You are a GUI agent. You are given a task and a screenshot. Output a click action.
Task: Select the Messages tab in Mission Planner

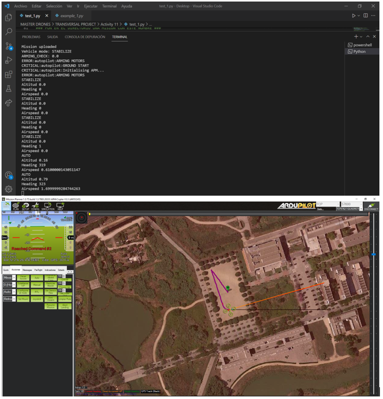click(x=27, y=269)
